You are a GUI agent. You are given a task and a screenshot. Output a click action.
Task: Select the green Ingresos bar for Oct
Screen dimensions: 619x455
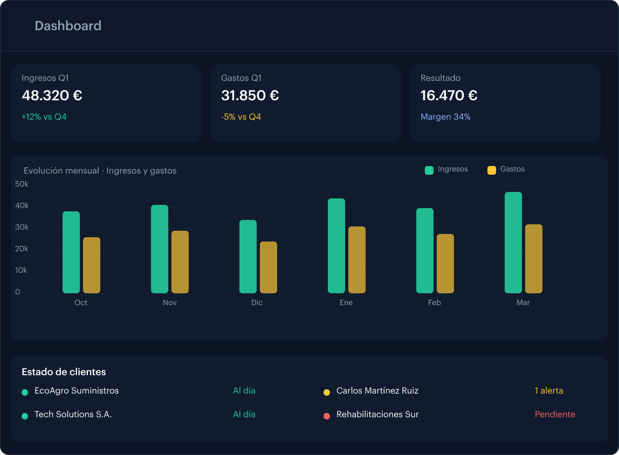click(x=71, y=252)
